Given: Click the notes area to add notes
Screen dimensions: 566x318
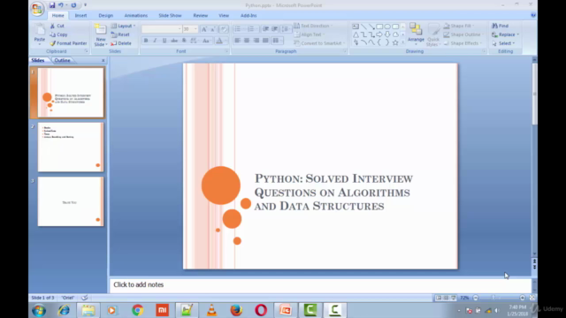Looking at the screenshot, I should click(320, 284).
